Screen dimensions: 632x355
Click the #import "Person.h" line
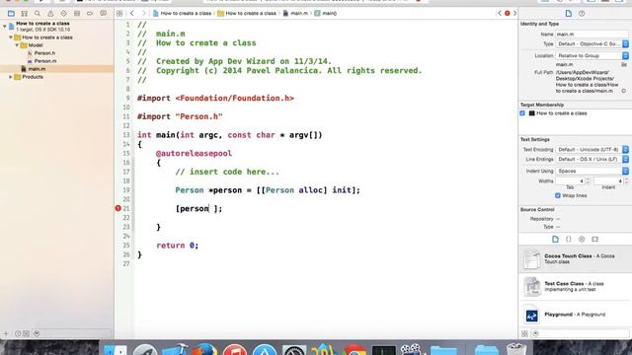click(x=180, y=116)
